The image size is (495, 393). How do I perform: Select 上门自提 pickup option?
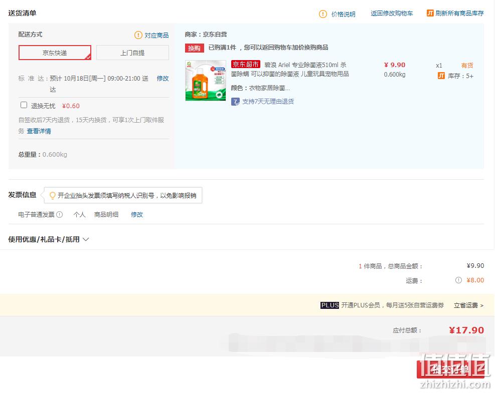pyautogui.click(x=132, y=53)
